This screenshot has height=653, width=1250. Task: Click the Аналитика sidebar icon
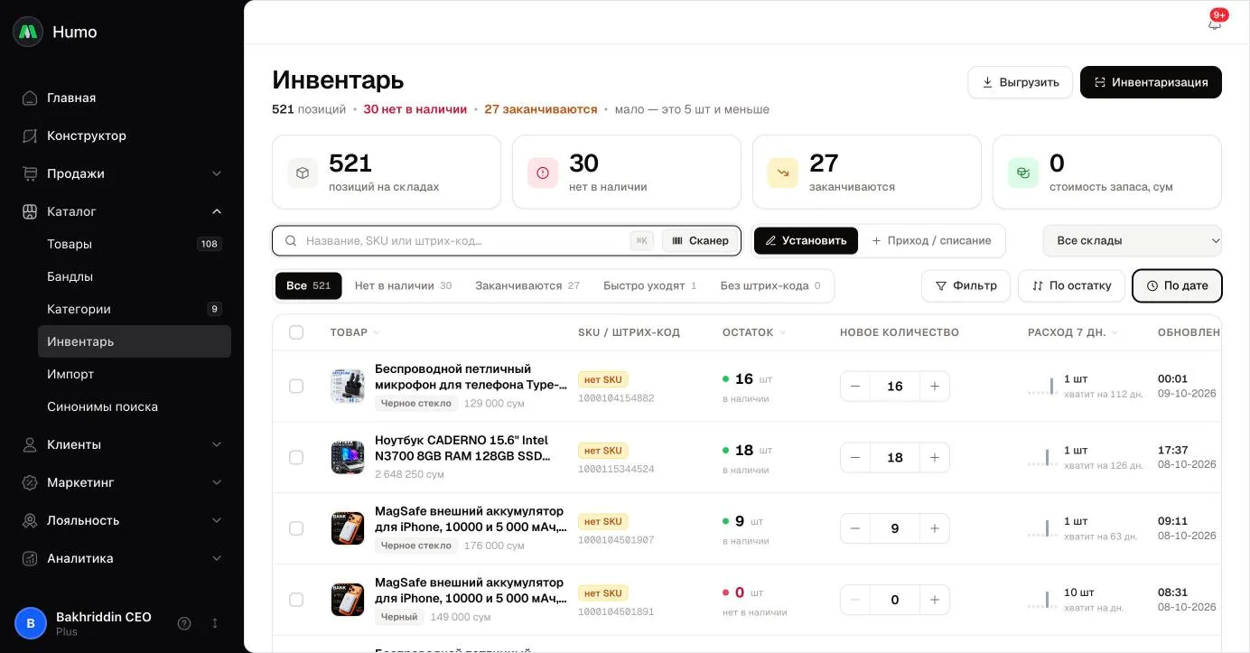[30, 558]
